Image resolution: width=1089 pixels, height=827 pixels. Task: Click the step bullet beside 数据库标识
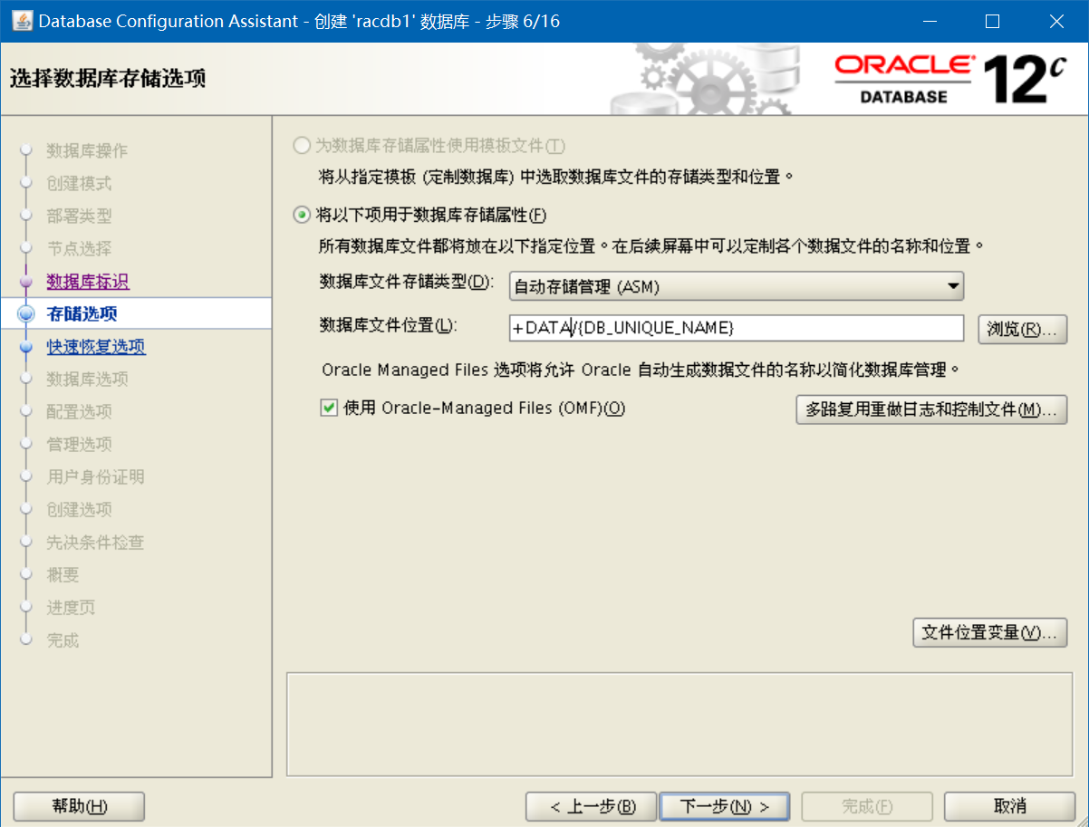point(25,282)
